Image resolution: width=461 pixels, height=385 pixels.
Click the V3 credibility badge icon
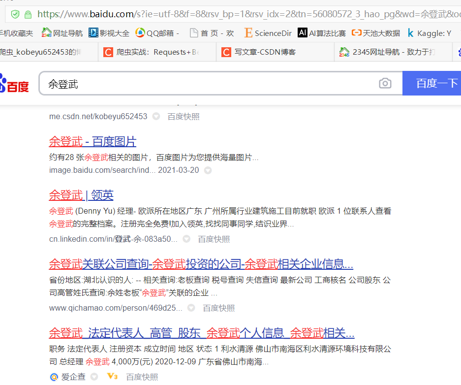point(112,376)
